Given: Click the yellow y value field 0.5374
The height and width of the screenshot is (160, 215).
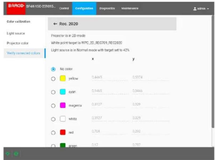Looking at the screenshot, I should (151, 78).
